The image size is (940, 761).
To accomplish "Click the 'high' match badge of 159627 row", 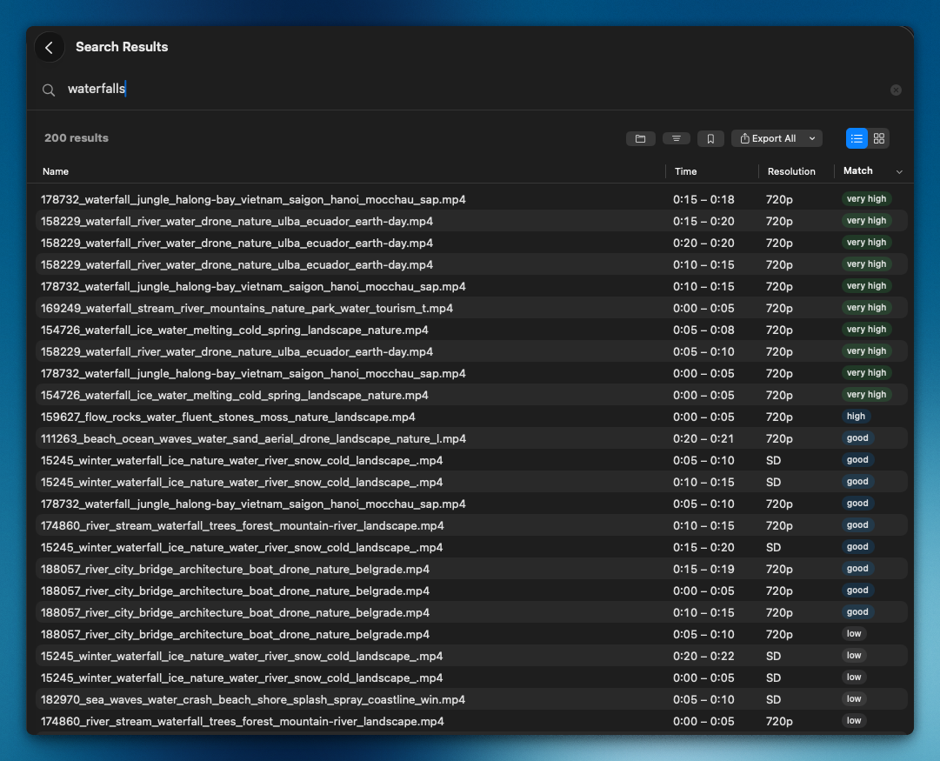I will coord(856,417).
